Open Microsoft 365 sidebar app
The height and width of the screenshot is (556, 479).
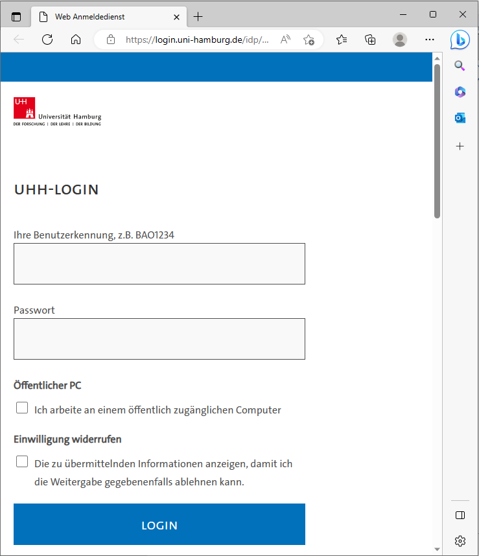tap(460, 92)
